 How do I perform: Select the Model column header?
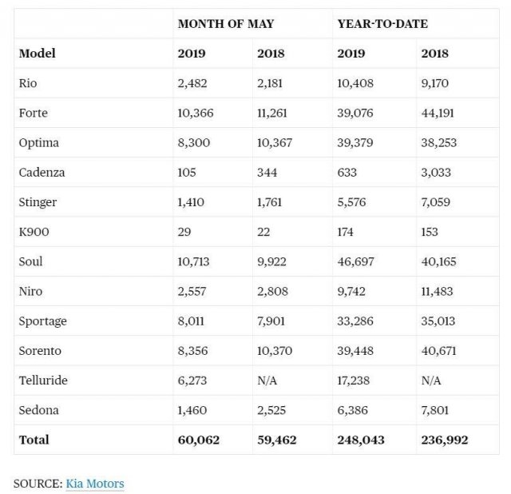(x=37, y=54)
